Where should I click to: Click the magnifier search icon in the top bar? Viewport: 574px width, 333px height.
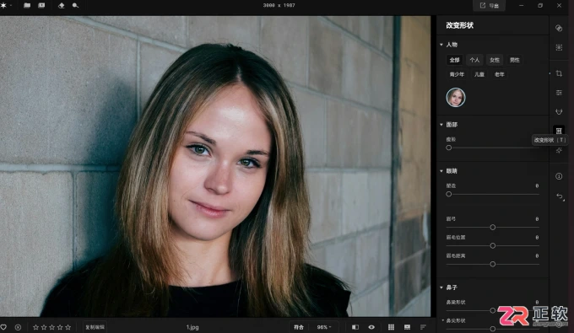[x=75, y=6]
